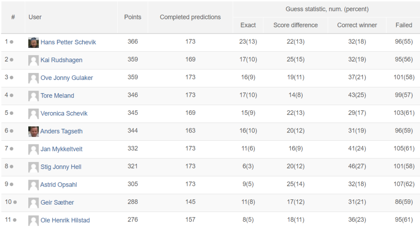Click Jan Mykkeltveit's avatar placeholder icon

(34, 149)
